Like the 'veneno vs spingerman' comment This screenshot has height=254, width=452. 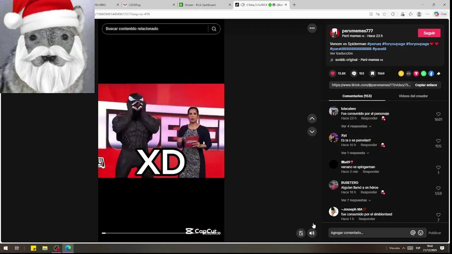point(438,168)
